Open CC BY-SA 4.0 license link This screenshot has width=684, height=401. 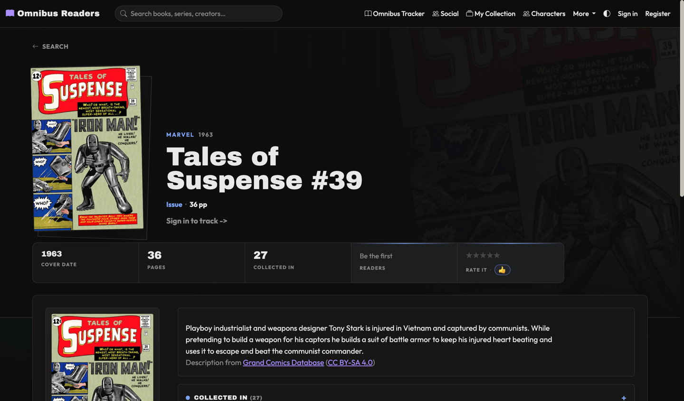point(350,363)
